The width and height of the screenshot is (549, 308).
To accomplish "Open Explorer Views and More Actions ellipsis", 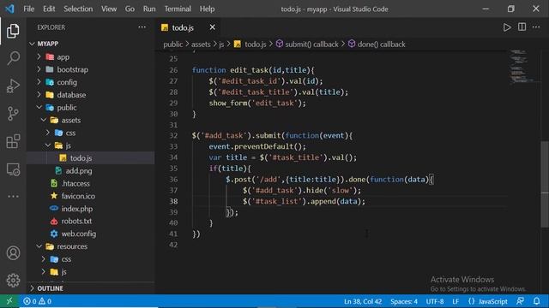I will 142,27.
